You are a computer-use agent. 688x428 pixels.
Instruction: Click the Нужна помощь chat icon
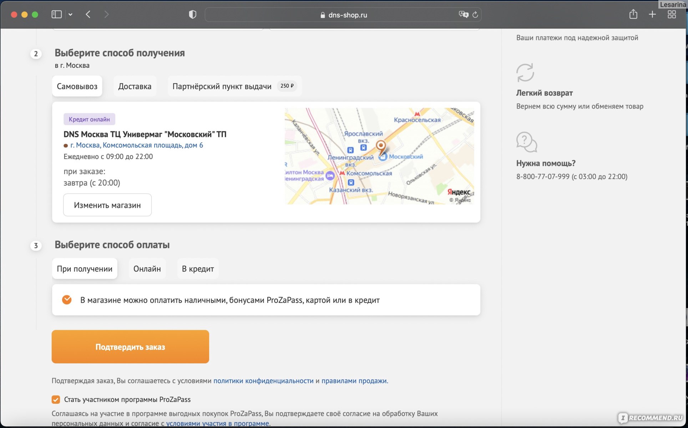(x=526, y=142)
